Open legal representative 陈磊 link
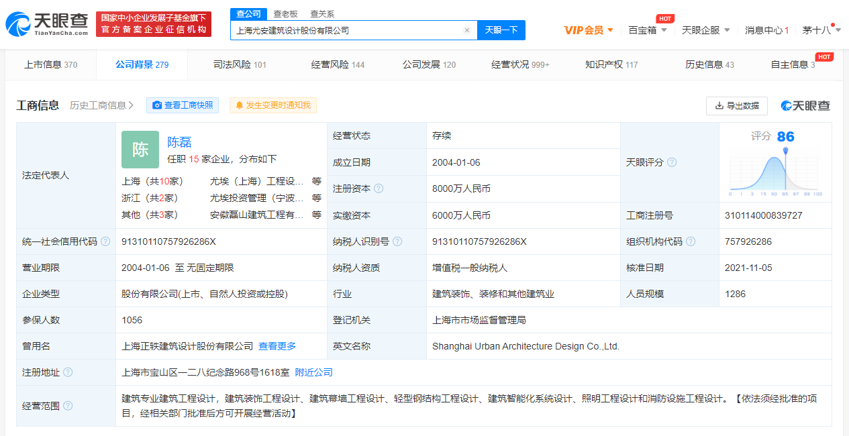This screenshot has height=436, width=849. (x=179, y=142)
